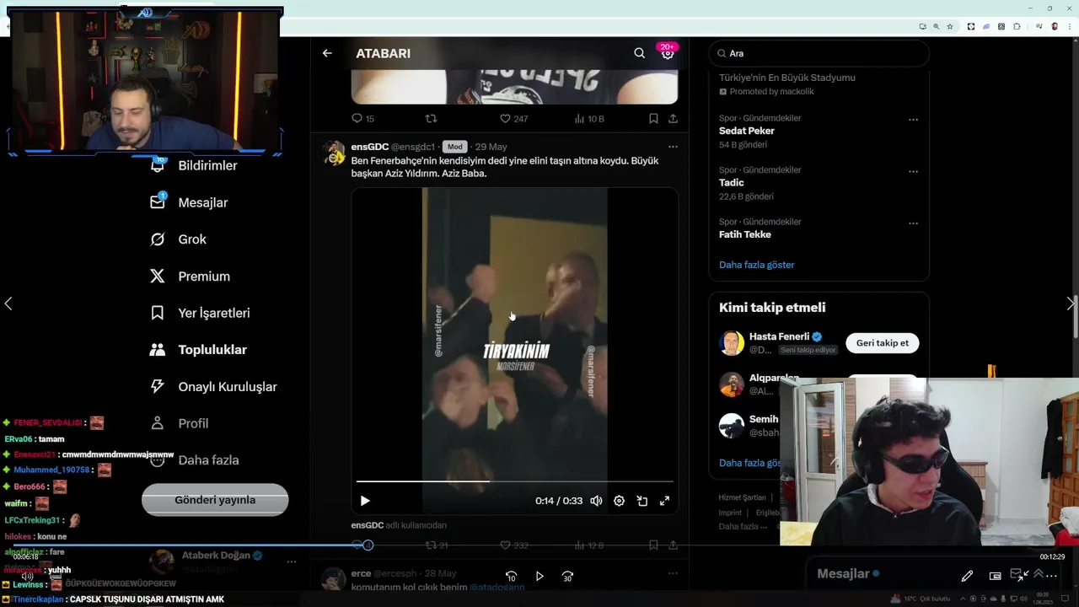The width and height of the screenshot is (1079, 607).
Task: Open options for Sedat Peker trend
Action: click(913, 120)
